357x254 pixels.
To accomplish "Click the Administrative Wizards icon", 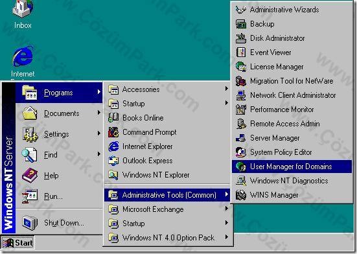I will pos(240,10).
